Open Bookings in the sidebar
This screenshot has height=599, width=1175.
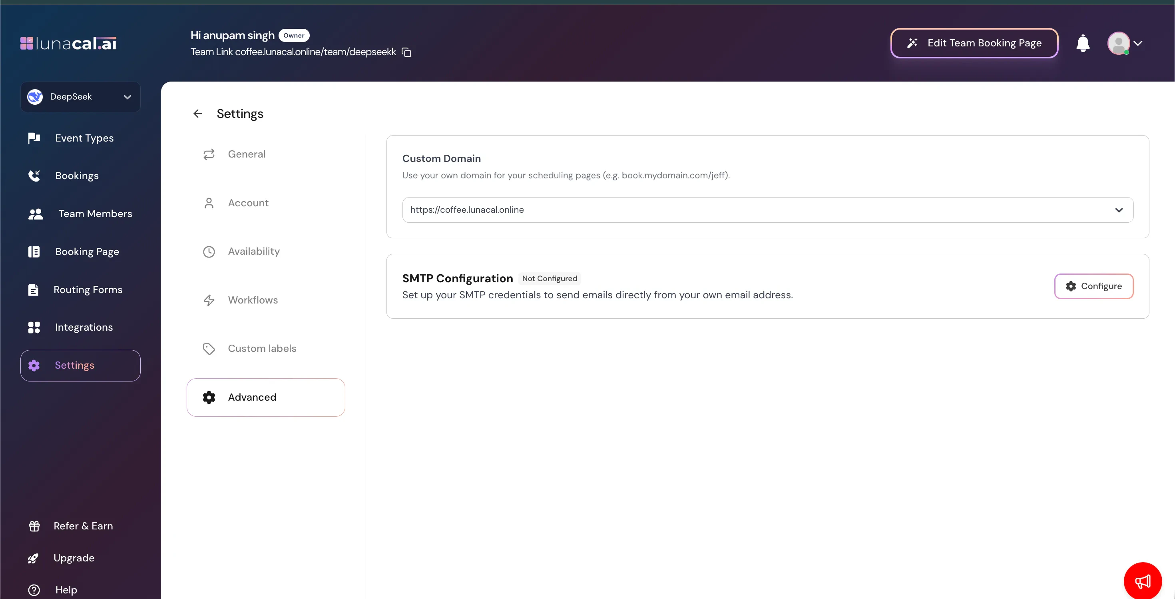(77, 176)
